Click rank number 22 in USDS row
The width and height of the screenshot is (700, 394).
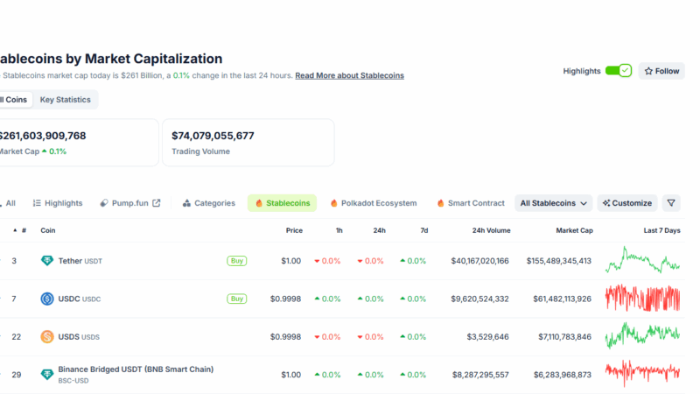coord(16,337)
